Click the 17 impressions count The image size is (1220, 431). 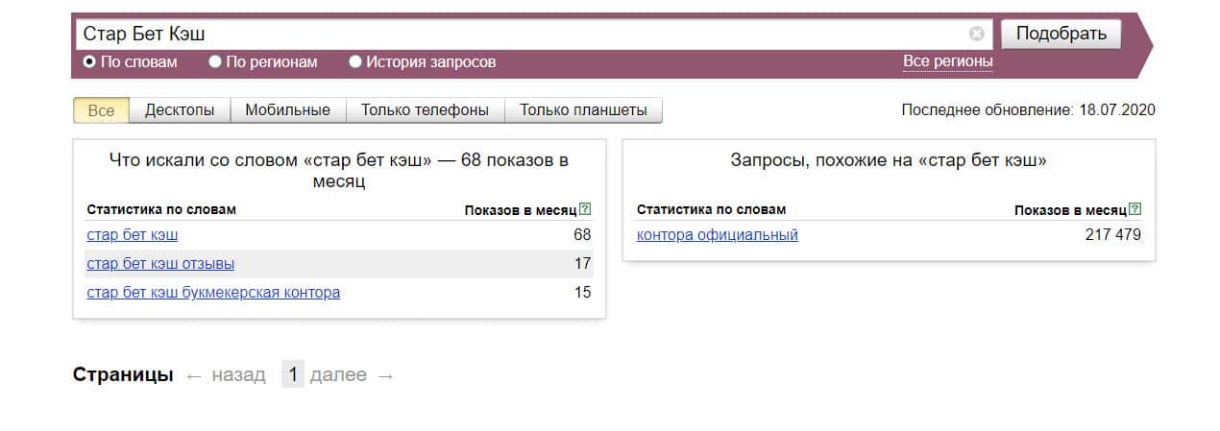582,264
